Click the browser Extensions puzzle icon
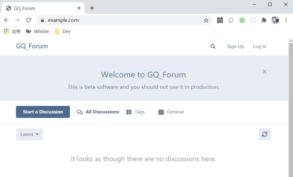293x177 pixels. click(264, 20)
